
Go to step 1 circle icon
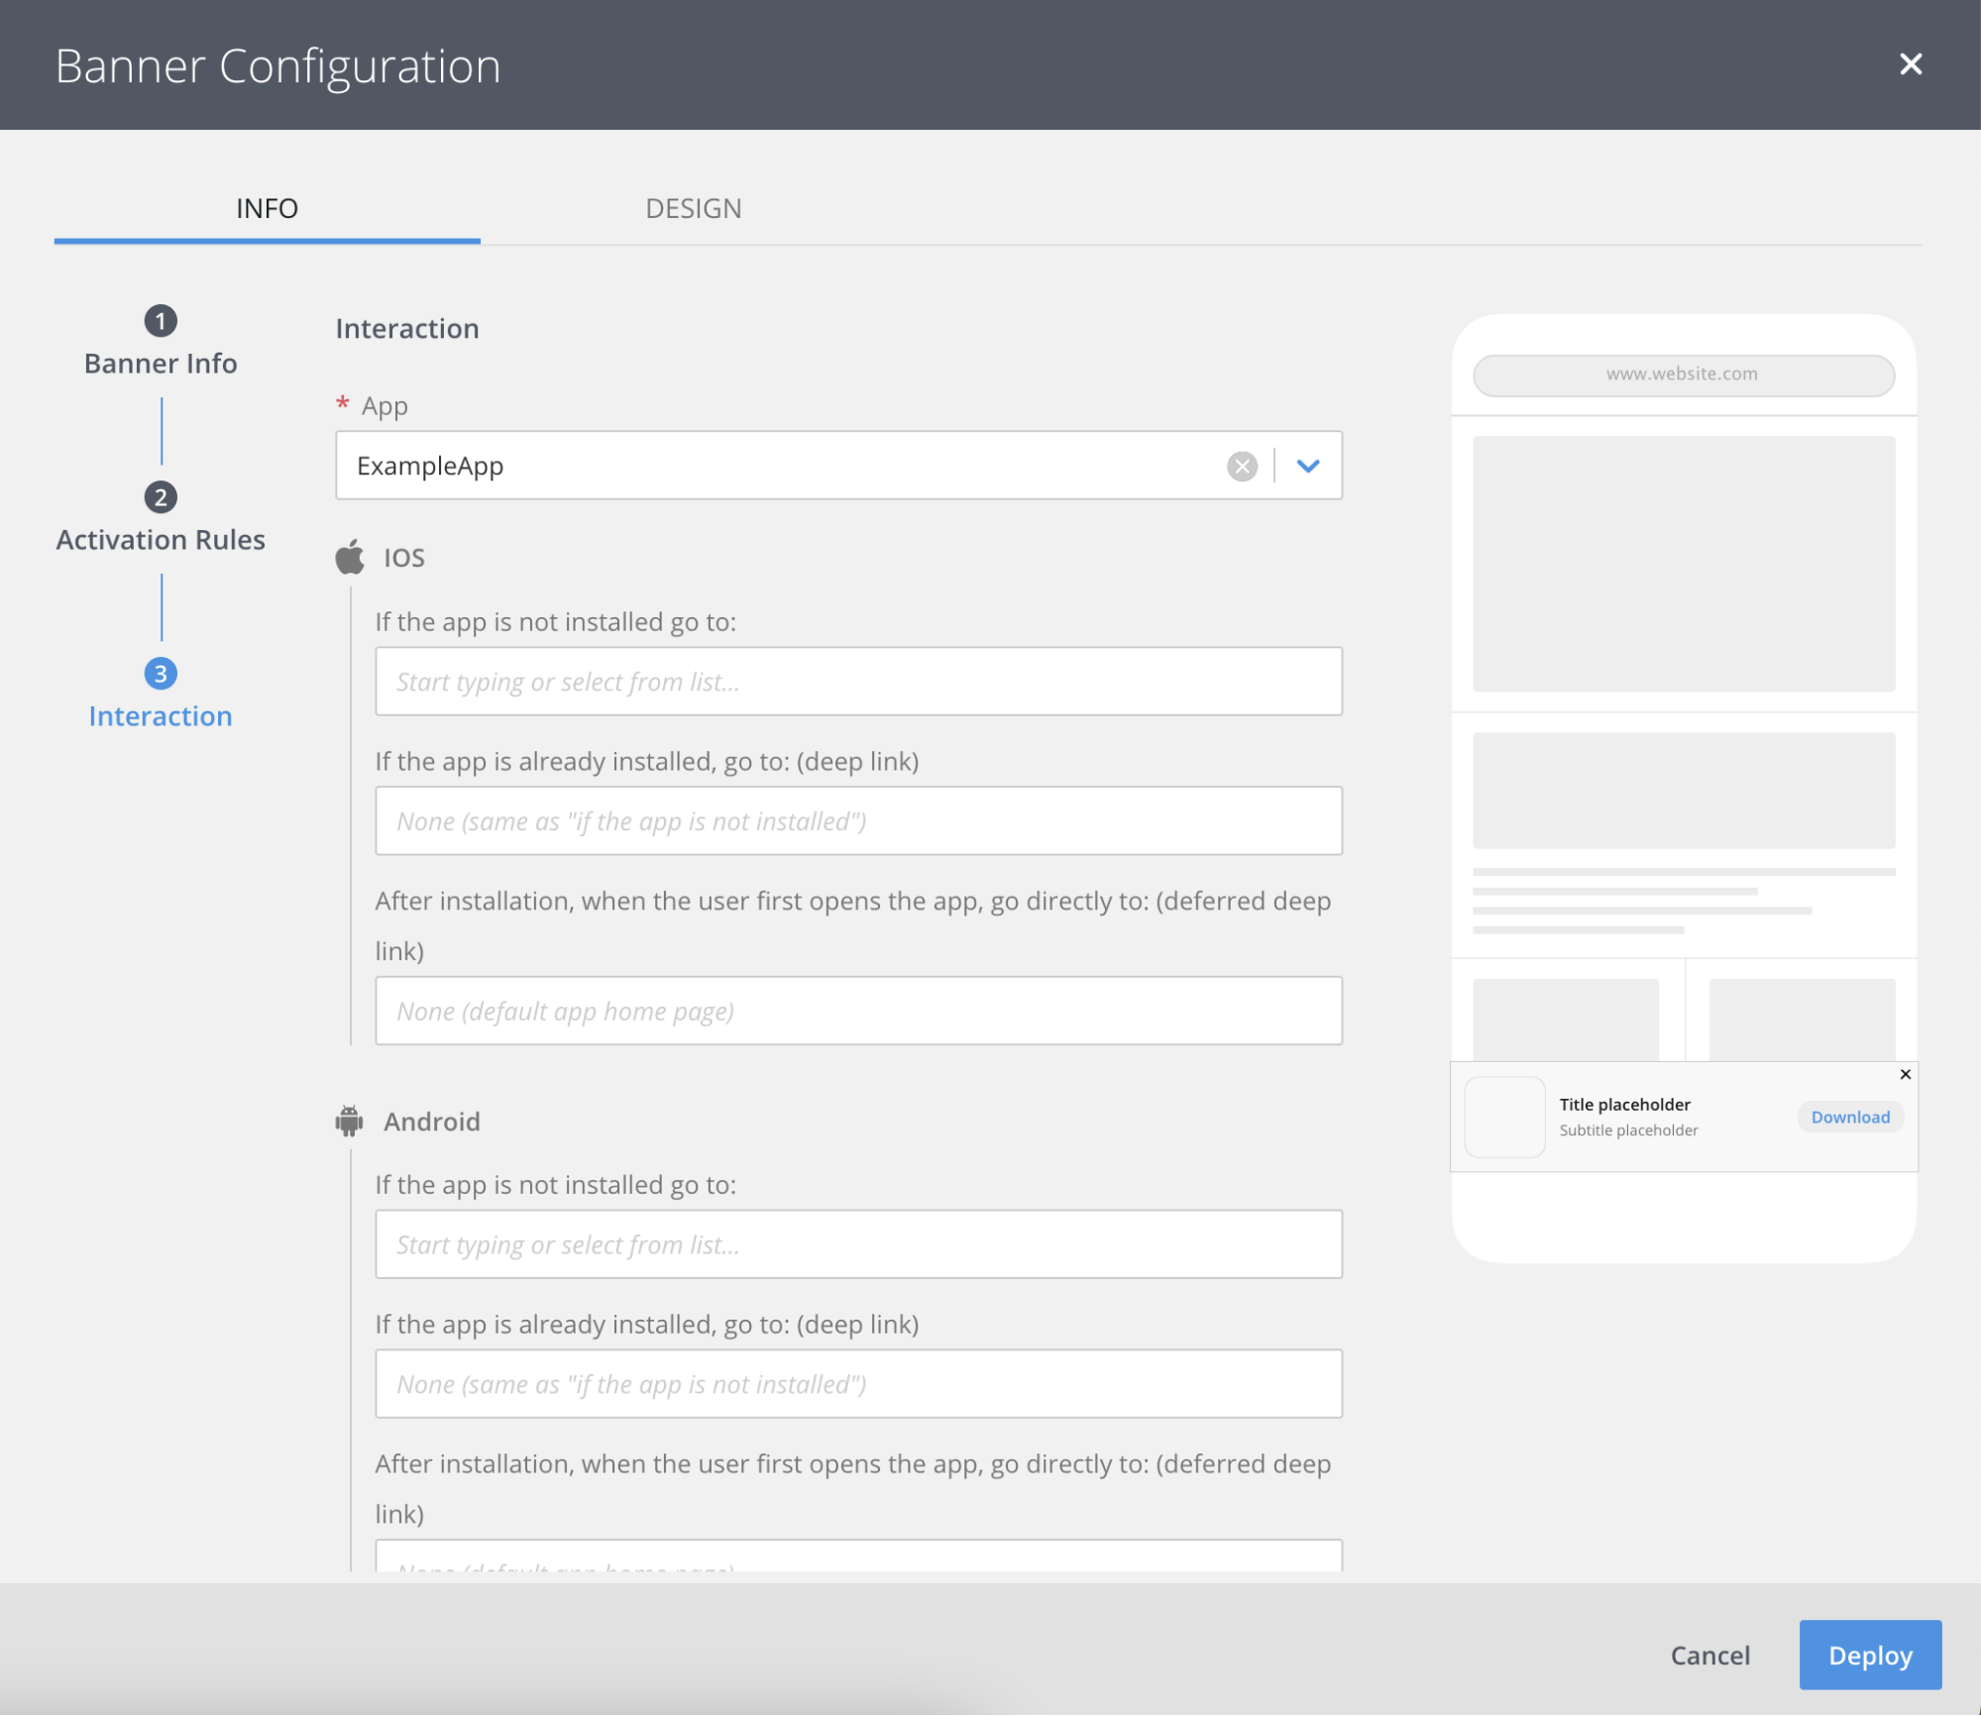pos(161,321)
